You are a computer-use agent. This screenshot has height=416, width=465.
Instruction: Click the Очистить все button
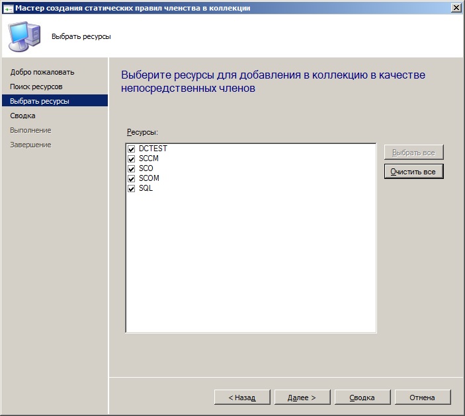[413, 172]
